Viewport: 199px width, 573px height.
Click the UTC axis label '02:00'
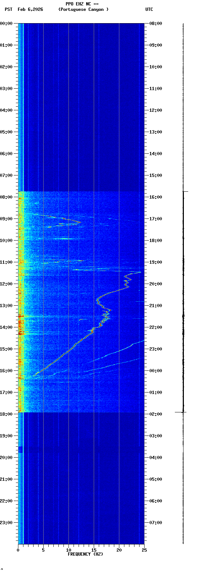(156, 414)
